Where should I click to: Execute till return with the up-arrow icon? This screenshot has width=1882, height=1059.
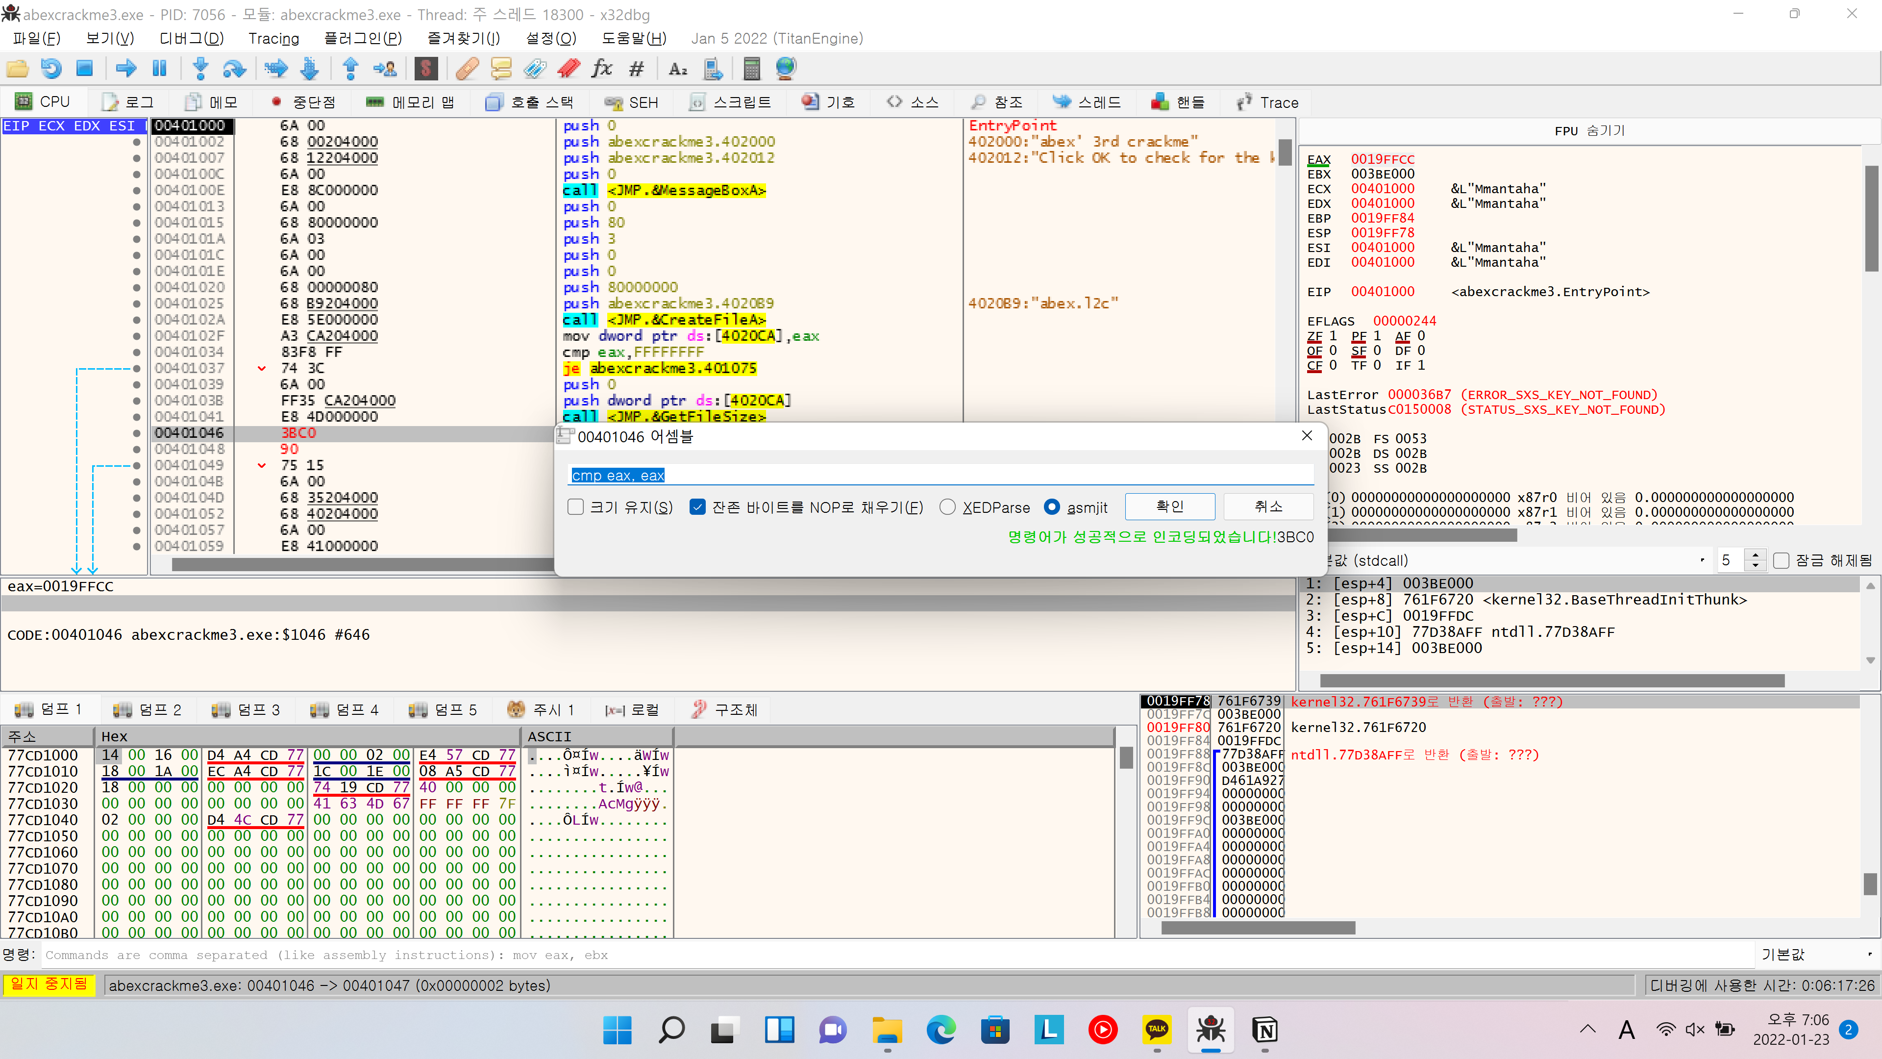click(351, 69)
